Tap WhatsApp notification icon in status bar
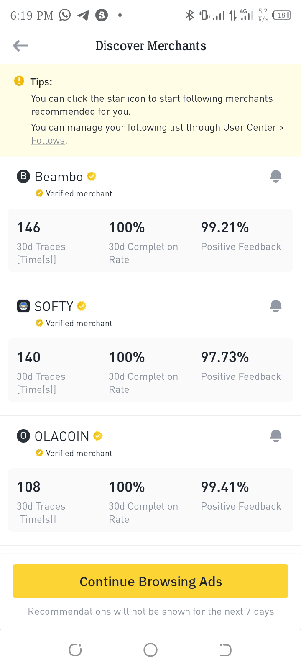The height and width of the screenshot is (670, 301). point(65,15)
